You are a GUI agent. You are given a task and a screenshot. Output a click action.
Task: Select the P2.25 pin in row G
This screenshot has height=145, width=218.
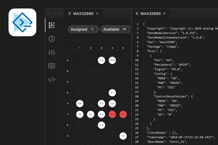pyautogui.click(x=101, y=125)
